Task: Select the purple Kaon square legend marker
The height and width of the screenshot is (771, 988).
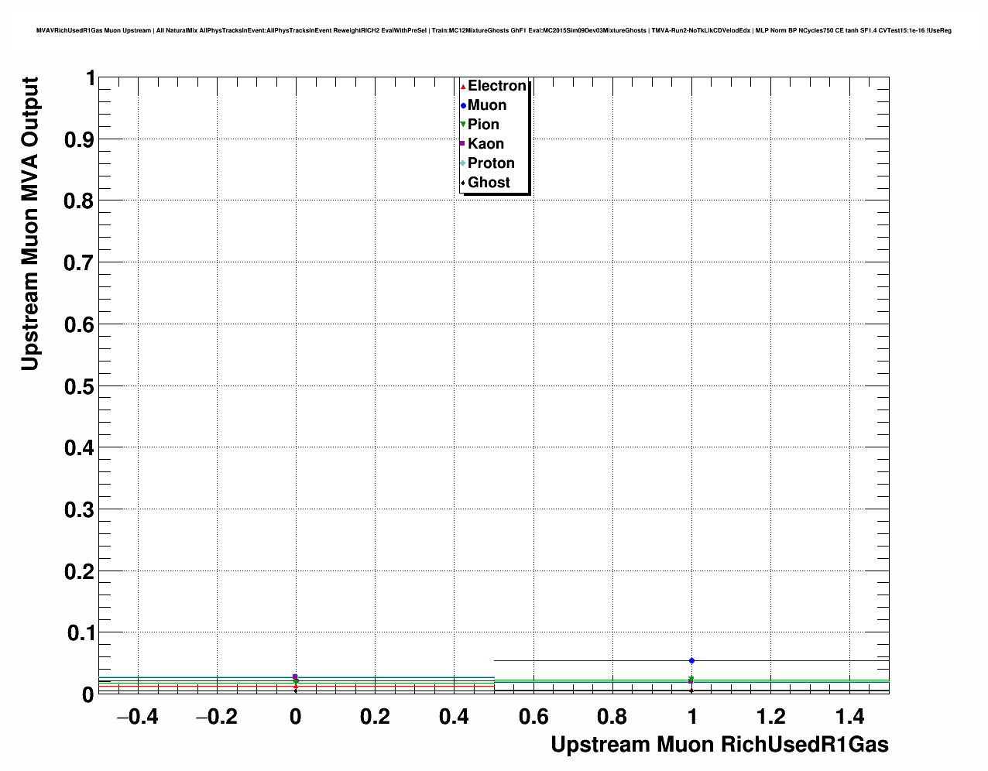Action: click(463, 144)
